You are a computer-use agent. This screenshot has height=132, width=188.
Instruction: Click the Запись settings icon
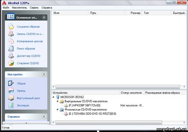click(x=11, y=91)
